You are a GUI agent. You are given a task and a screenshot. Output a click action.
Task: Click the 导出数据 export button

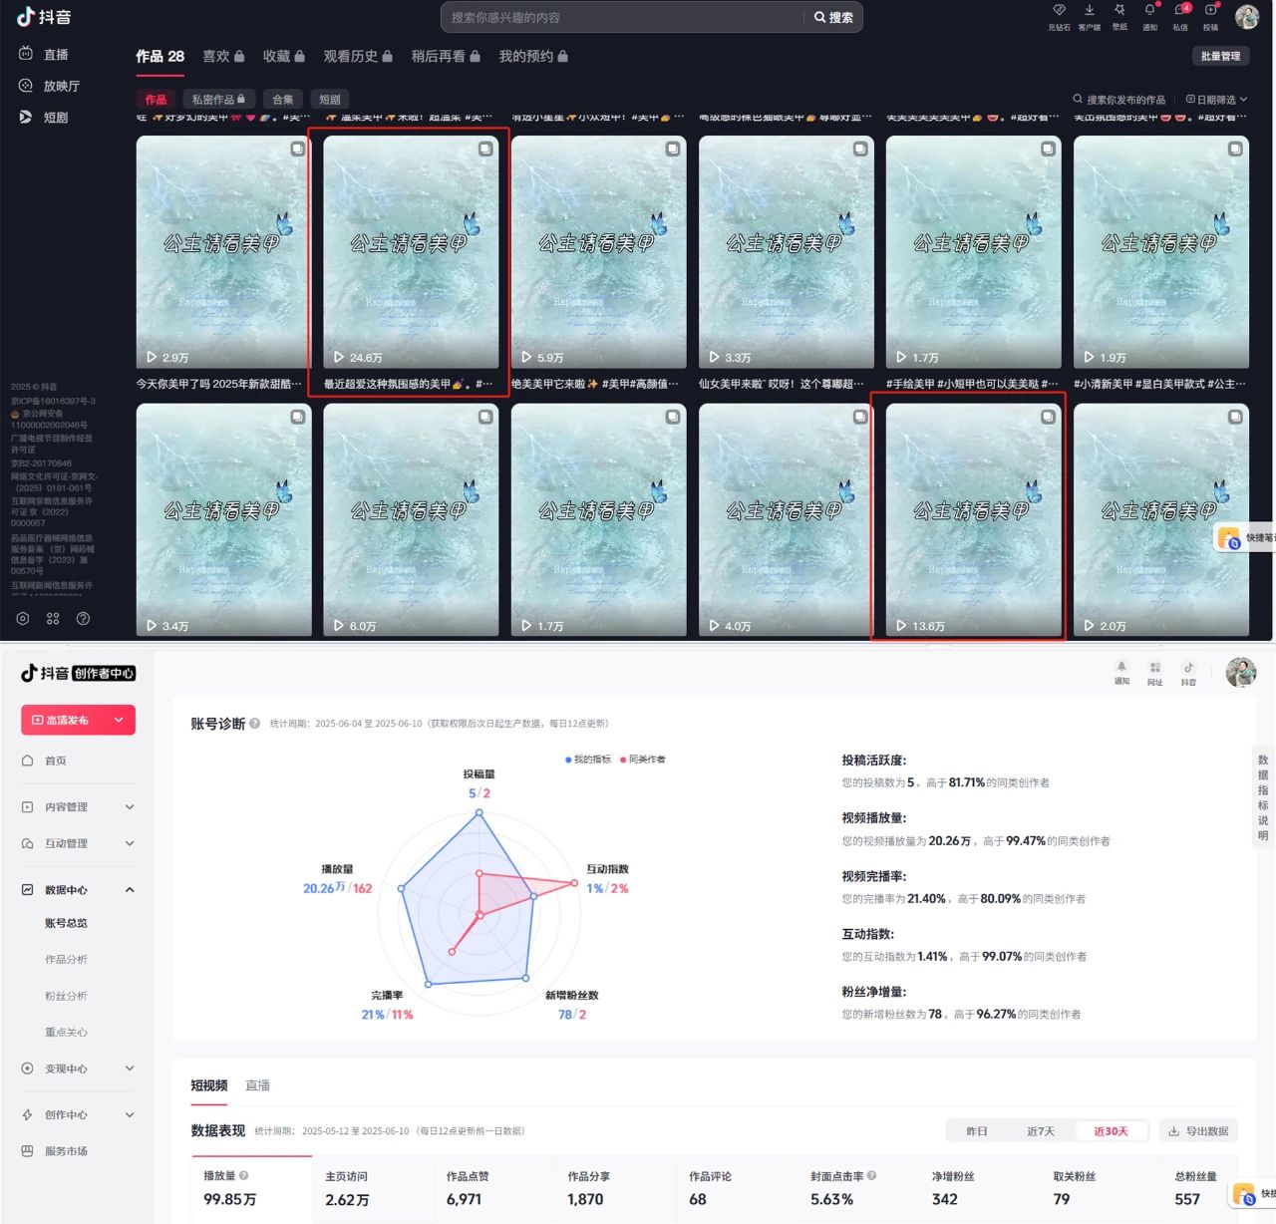tap(1197, 1131)
